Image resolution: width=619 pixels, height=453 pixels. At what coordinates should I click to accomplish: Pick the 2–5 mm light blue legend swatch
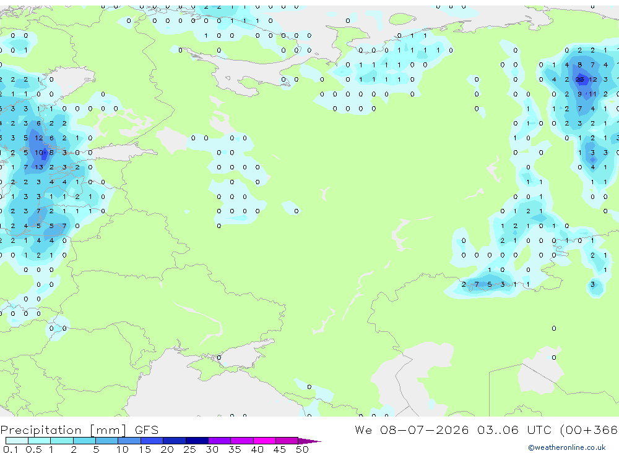click(x=84, y=441)
